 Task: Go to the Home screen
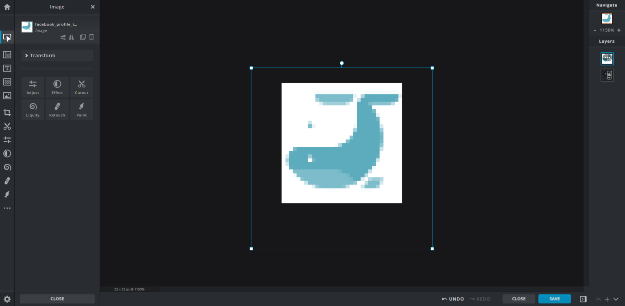click(x=7, y=7)
